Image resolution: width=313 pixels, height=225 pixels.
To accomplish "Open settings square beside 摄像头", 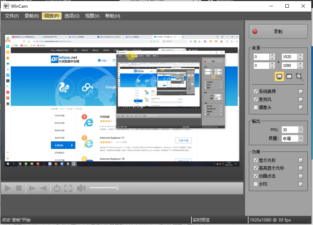I will tap(300, 107).
